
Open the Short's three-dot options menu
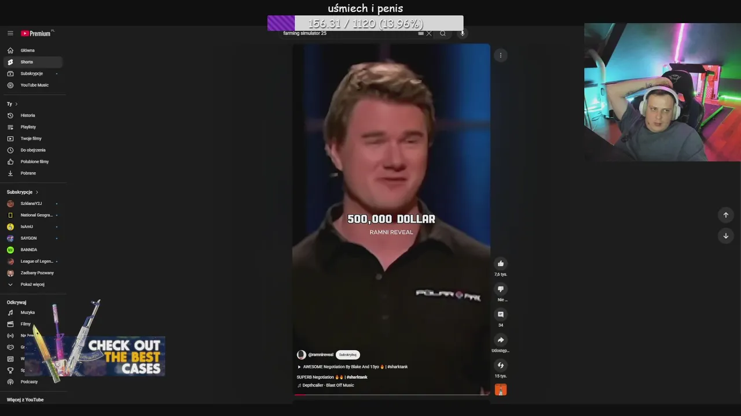(x=501, y=55)
